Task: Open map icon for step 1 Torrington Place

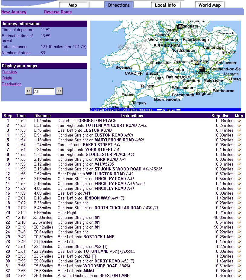Action: (239, 120)
